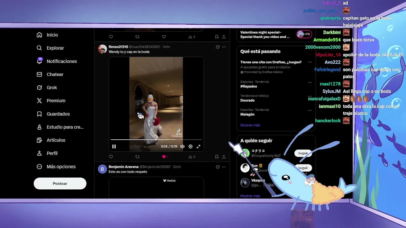
Task: Open Benjamin Aravena profile name
Action: point(123,167)
